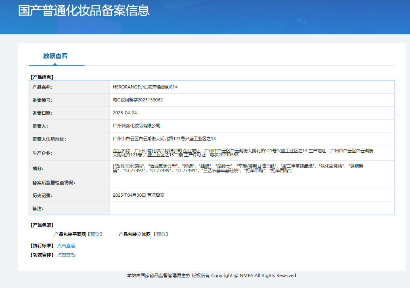This screenshot has height=288, width=410.
Task: Click the 备注 label cell
Action: tap(69, 208)
